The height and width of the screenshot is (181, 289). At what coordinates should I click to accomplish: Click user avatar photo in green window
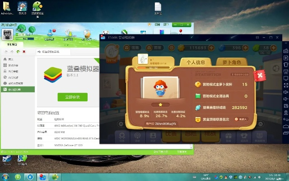pos(7,34)
